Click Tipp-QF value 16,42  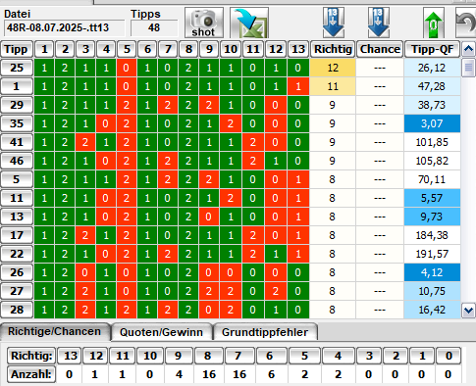pos(432,310)
